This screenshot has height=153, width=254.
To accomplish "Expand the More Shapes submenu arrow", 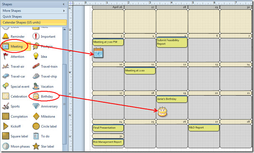I will pyautogui.click(x=64, y=10).
